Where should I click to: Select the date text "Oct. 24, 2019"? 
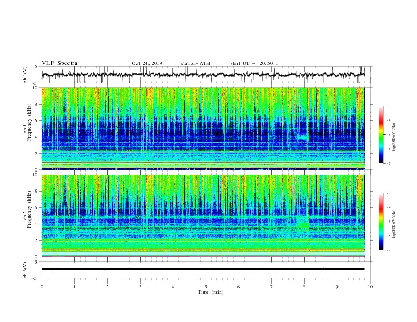(147, 63)
